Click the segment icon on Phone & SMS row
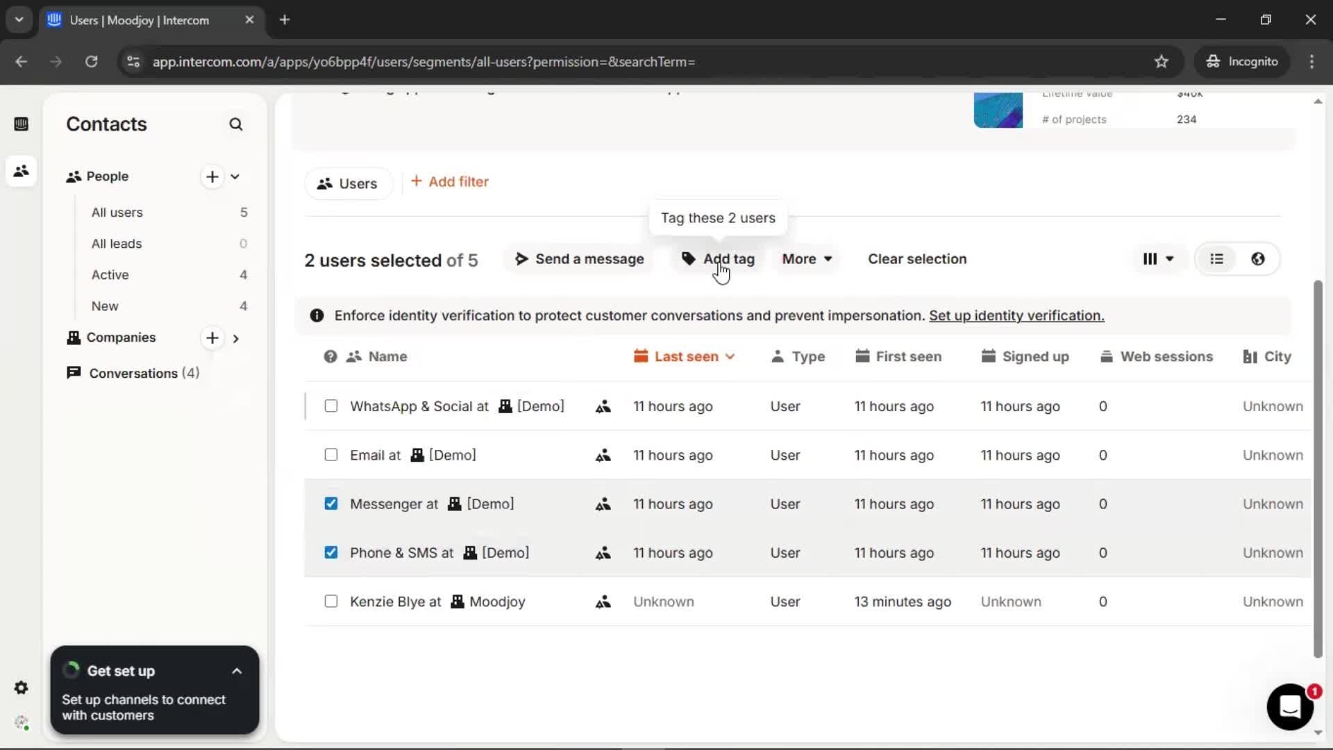 click(603, 553)
